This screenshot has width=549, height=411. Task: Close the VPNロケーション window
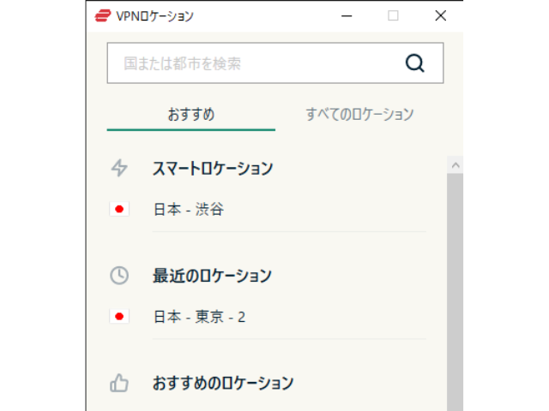[440, 15]
